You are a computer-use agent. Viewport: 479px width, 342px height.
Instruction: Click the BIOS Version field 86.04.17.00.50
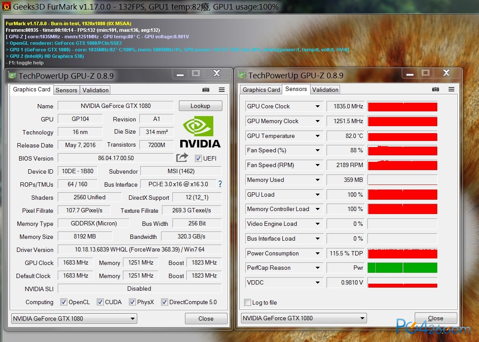click(116, 158)
